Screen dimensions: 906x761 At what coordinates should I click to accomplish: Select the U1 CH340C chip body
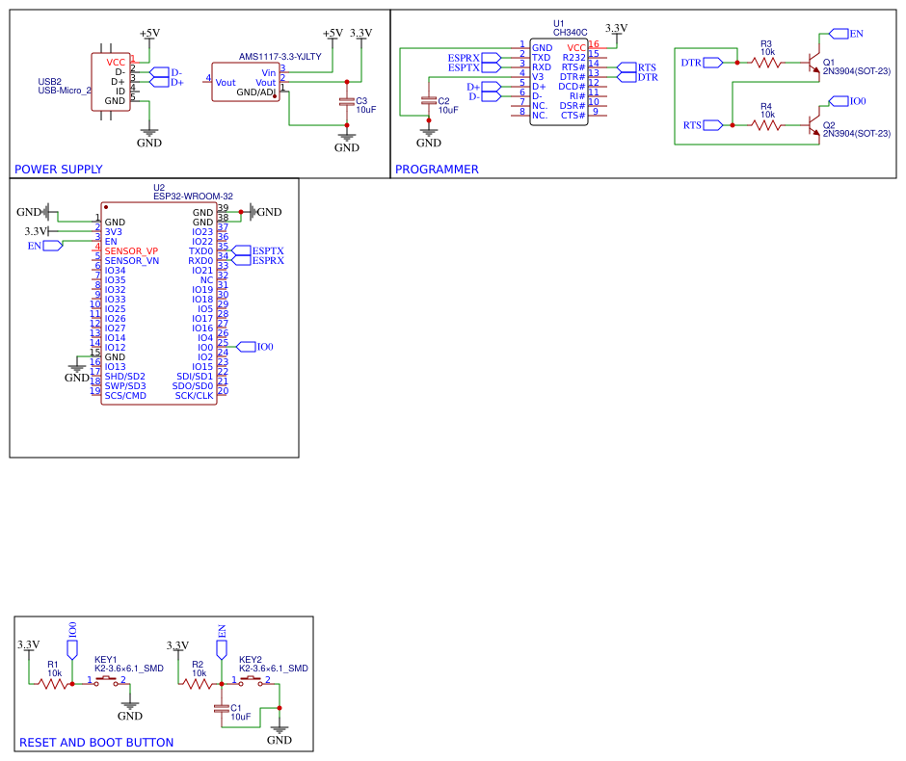pyautogui.click(x=559, y=82)
